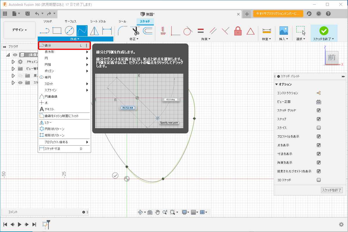The height and width of the screenshot is (232, 348).
Task: Click the play button on the timeline
Action: coord(20,224)
